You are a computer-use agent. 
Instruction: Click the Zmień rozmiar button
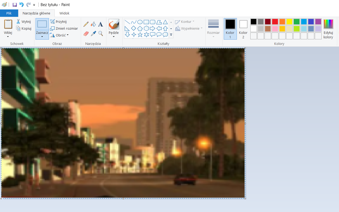(x=64, y=28)
